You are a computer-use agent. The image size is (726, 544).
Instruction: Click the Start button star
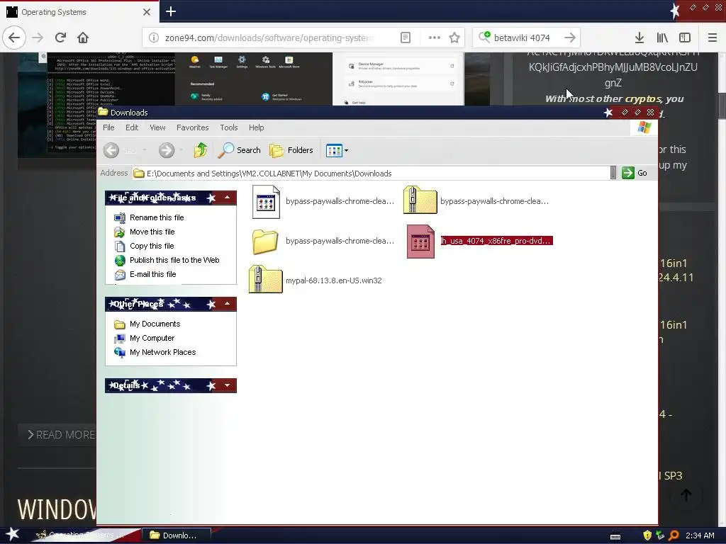click(12, 534)
